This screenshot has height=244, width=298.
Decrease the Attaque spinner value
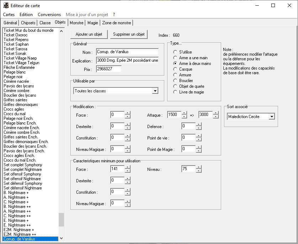pos(184,117)
